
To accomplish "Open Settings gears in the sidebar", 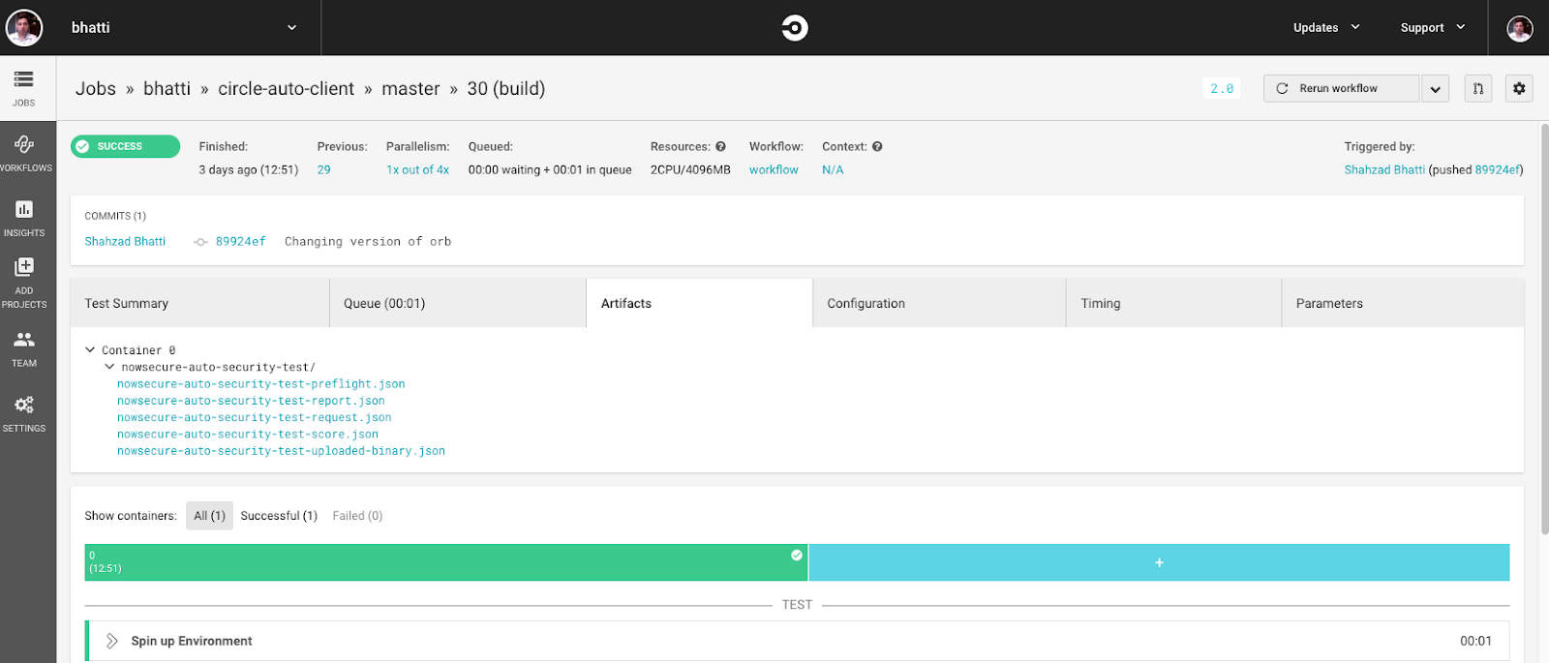I will coord(24,407).
